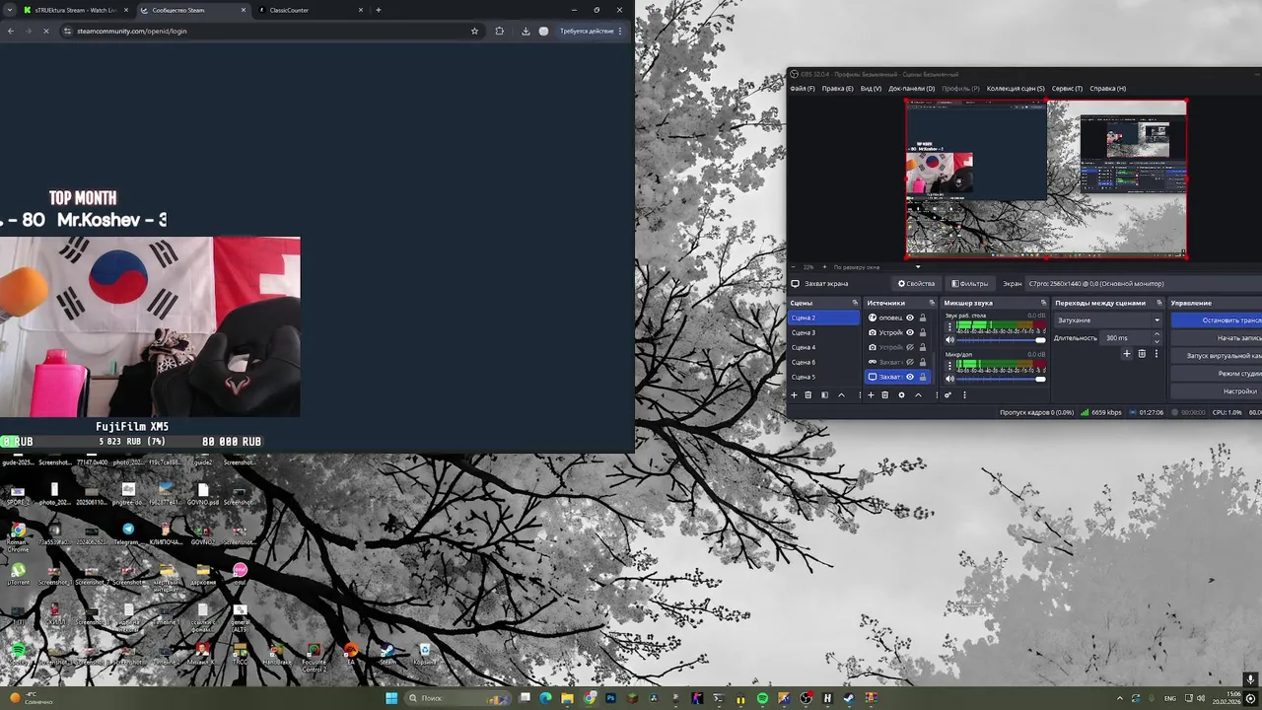This screenshot has width=1262, height=710.
Task: Move the selected source up
Action: point(918,394)
